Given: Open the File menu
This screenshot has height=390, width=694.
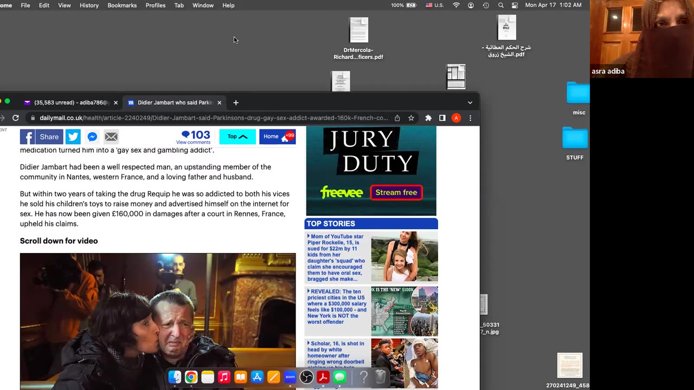Looking at the screenshot, I should click(25, 5).
